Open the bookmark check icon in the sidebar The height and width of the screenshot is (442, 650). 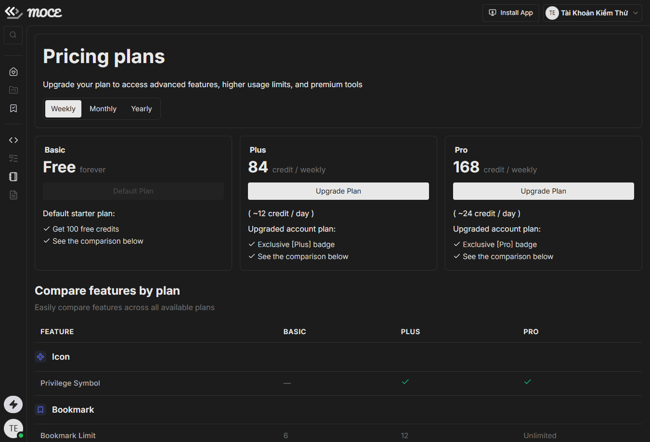pyautogui.click(x=13, y=108)
